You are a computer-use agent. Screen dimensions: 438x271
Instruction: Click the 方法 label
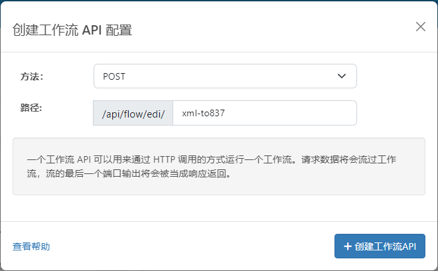(32, 76)
